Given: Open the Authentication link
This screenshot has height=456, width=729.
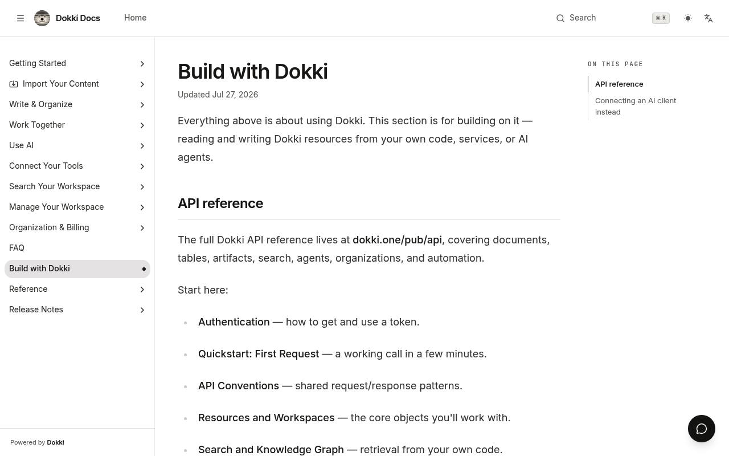Looking at the screenshot, I should pyautogui.click(x=234, y=322).
